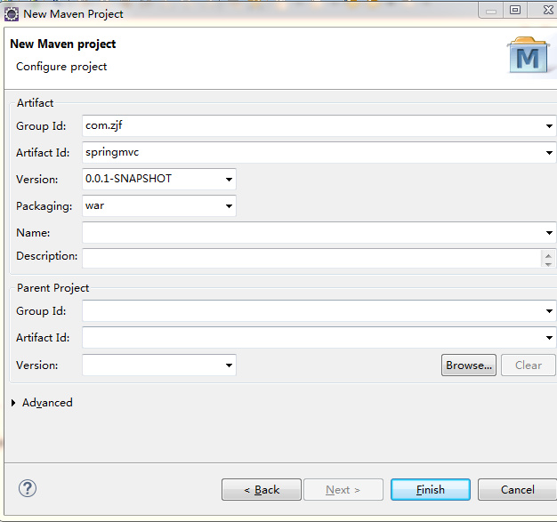Cancel the New Maven Project wizard

coord(517,490)
